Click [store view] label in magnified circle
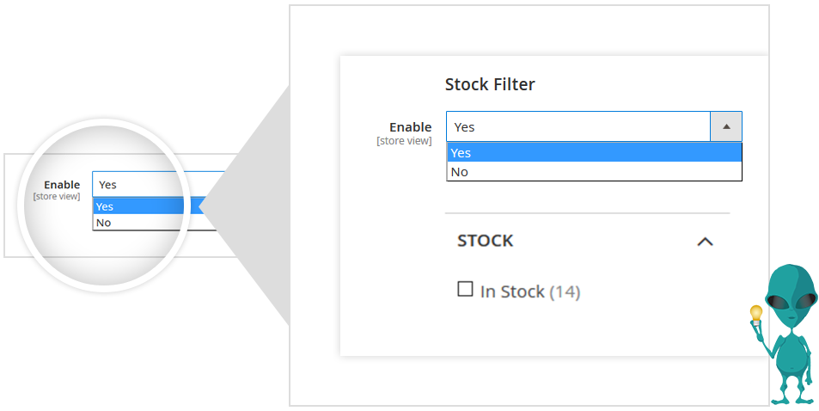819x411 pixels. pos(57,197)
